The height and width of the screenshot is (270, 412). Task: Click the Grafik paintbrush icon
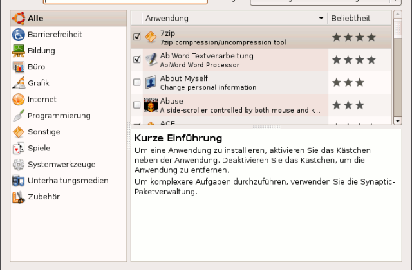(19, 83)
